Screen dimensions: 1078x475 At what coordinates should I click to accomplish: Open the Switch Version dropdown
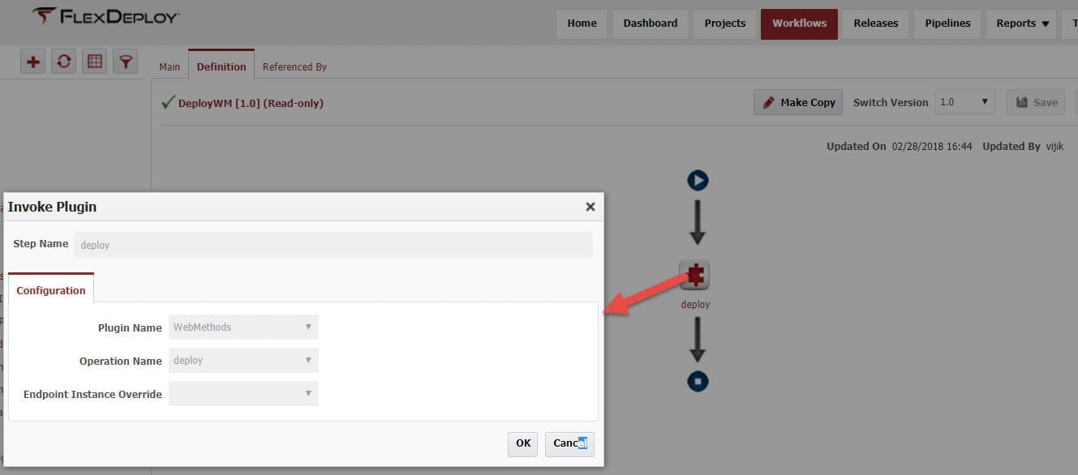[x=965, y=102]
